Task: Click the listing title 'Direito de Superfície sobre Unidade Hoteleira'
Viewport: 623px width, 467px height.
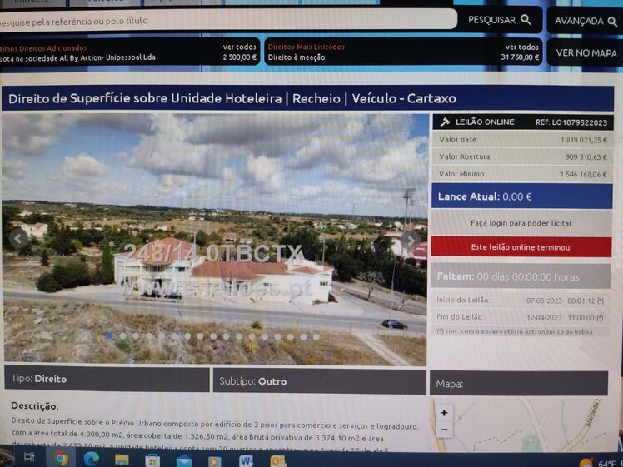Action: [x=145, y=98]
